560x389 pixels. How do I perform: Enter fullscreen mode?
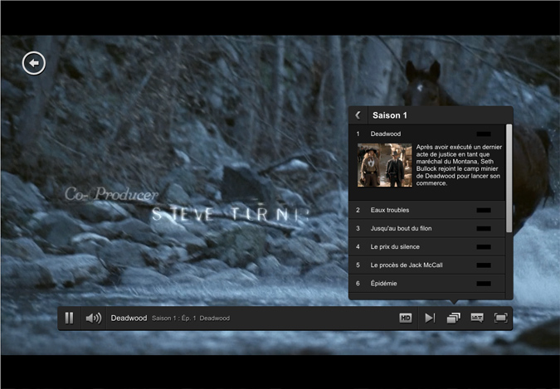click(x=501, y=318)
